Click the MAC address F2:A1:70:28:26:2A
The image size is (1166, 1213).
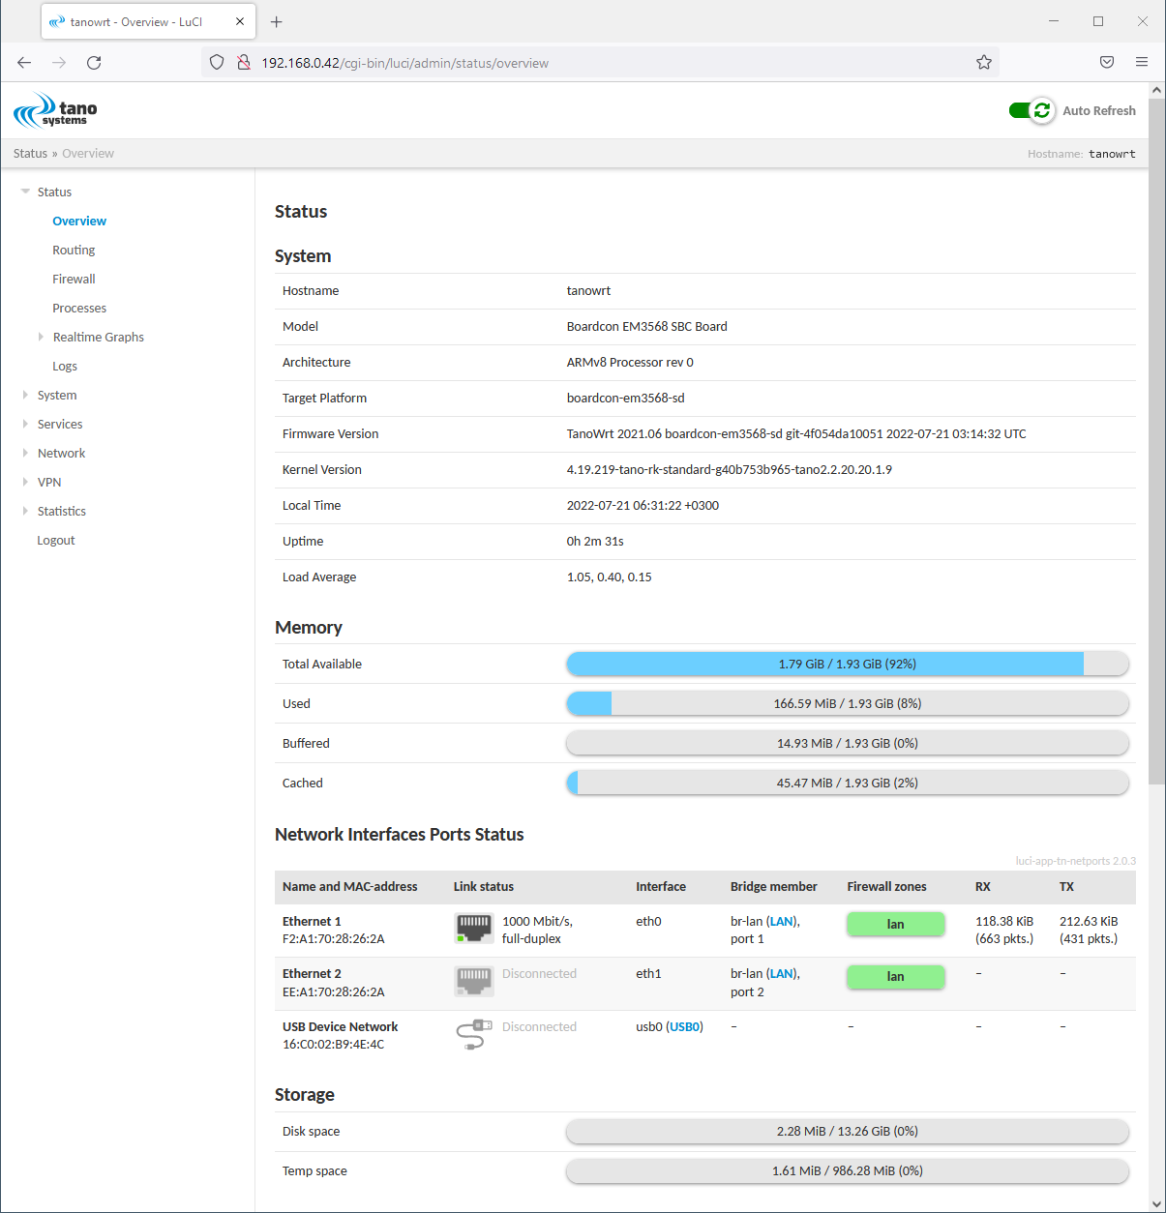334,939
